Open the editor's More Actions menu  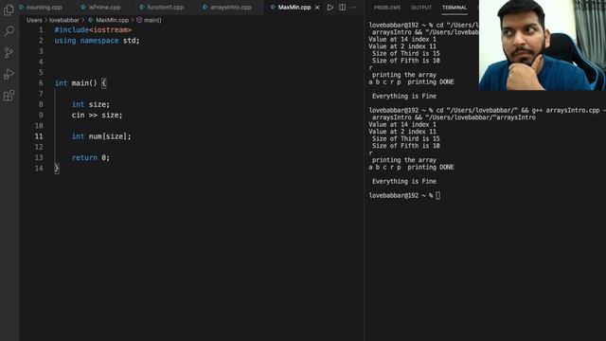pos(353,8)
